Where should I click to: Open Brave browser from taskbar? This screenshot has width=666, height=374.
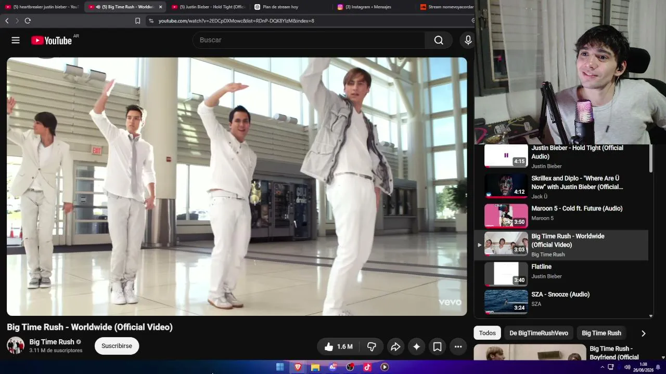point(298,367)
